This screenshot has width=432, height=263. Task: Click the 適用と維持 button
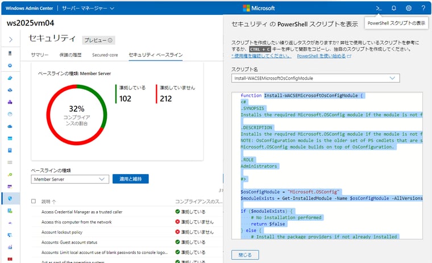131,179
